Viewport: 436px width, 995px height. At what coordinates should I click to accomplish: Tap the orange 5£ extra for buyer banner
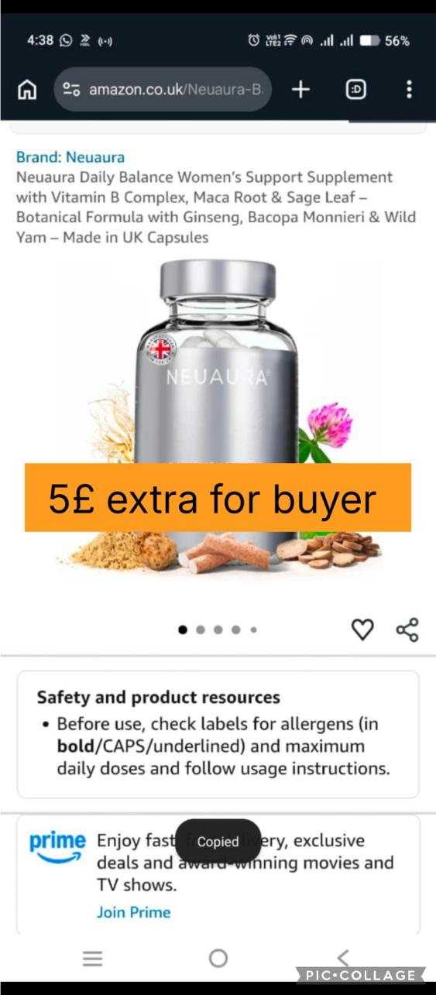tap(218, 498)
